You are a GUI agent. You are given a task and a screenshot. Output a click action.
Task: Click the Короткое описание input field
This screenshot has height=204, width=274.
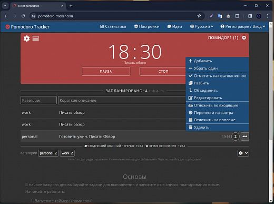point(122,100)
